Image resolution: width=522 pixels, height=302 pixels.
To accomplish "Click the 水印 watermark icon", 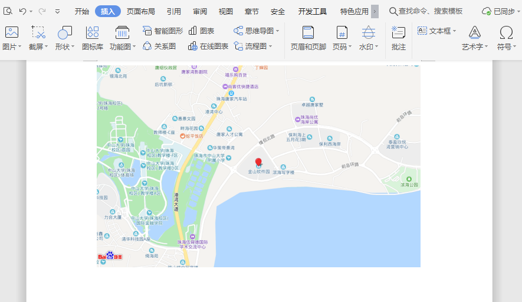I will [368, 32].
